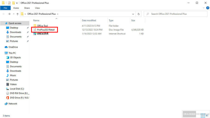Click the Refresh button beside address bar
Viewport: 210px width, 118px height.
tap(139, 14)
